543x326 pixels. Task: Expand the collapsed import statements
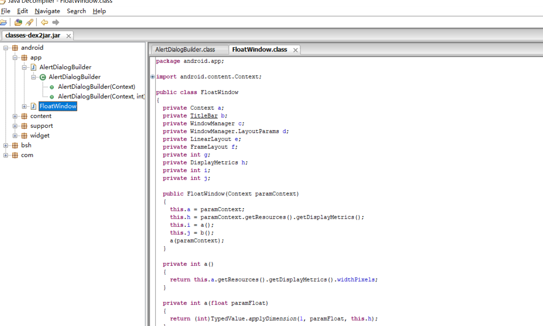(153, 77)
